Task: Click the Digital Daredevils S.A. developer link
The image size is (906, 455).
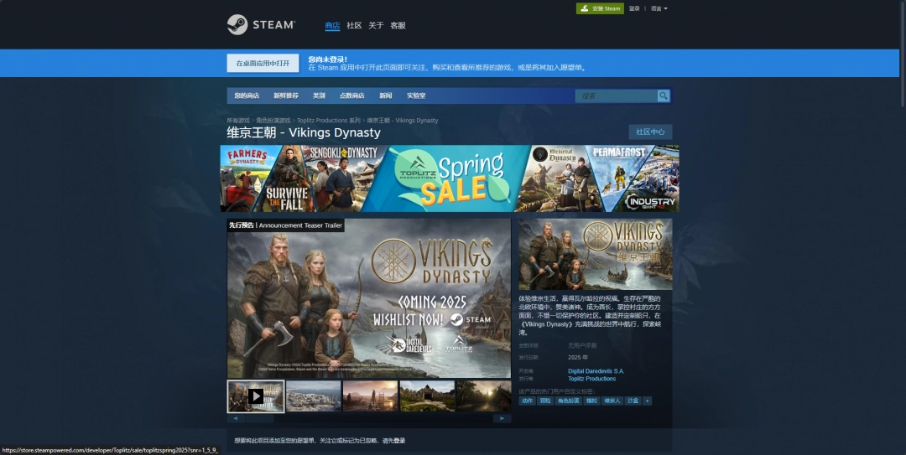Action: pyautogui.click(x=596, y=370)
